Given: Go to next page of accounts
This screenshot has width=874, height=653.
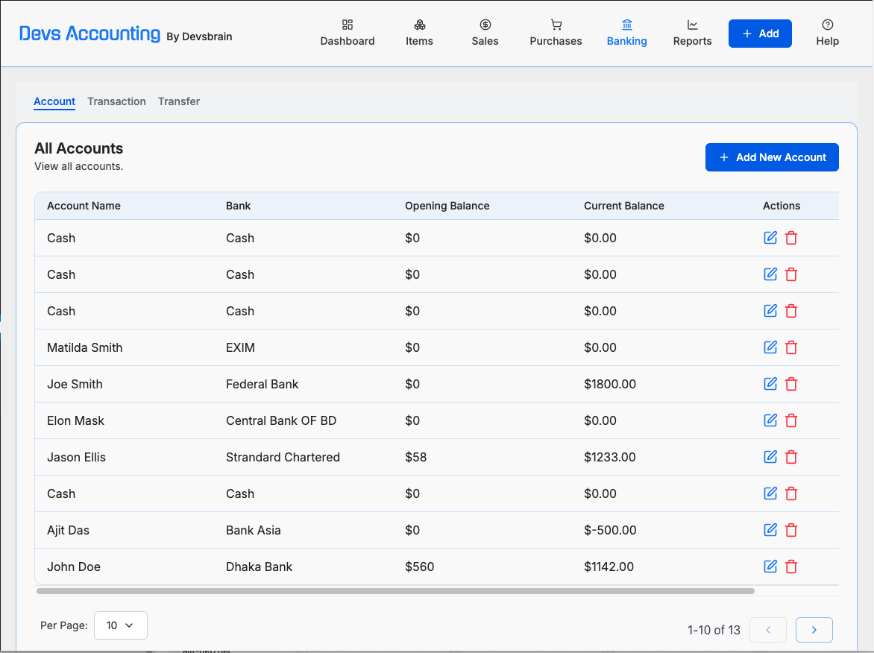Looking at the screenshot, I should [x=814, y=630].
